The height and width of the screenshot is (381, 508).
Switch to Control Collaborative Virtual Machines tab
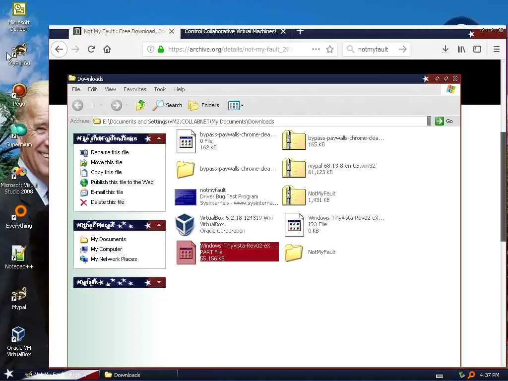[230, 31]
